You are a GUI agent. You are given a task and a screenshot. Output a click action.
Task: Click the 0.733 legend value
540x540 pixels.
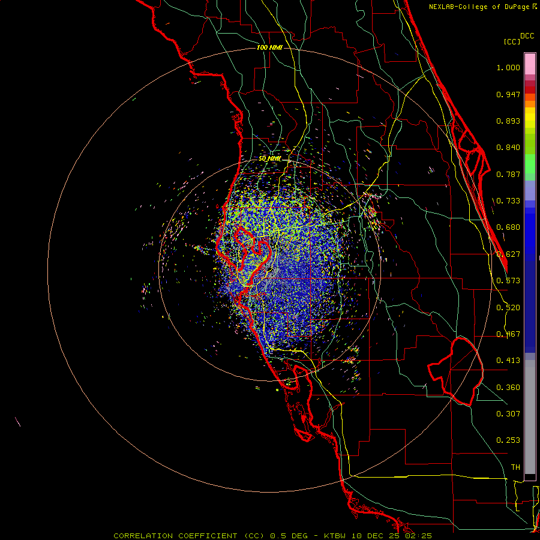coord(508,201)
